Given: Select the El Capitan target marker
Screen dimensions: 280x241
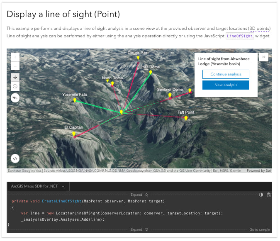Looking at the screenshot, I should pyautogui.click(x=74, y=134).
